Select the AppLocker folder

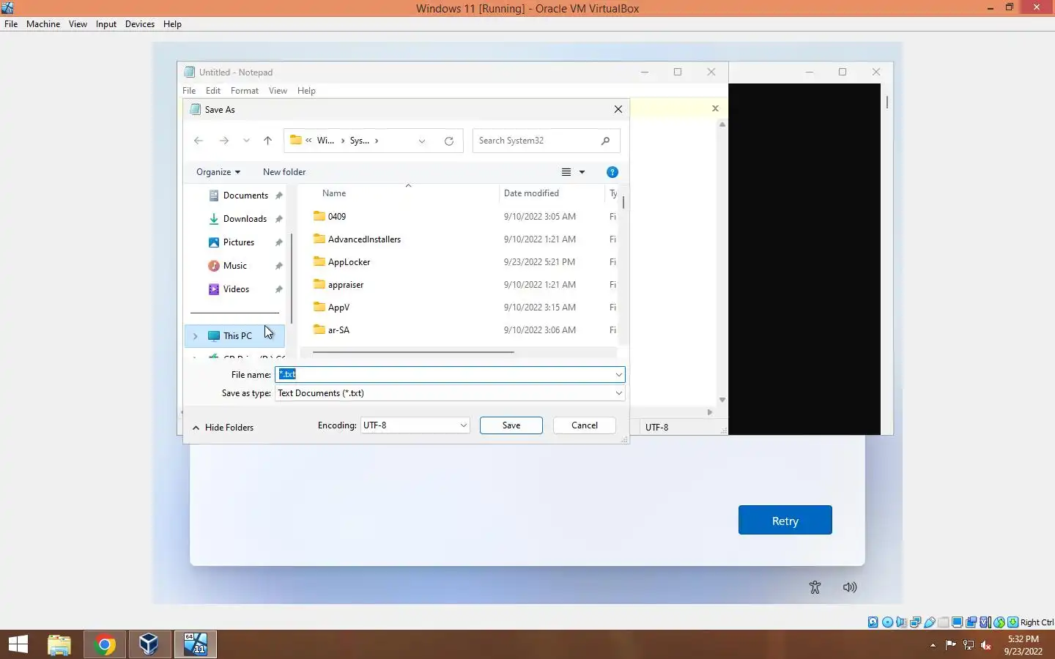click(349, 262)
